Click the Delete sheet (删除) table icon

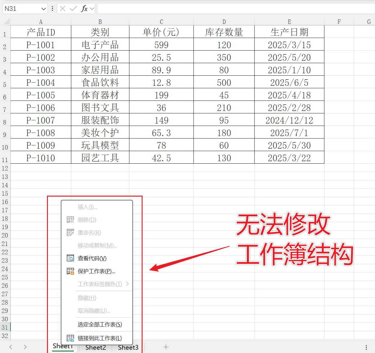70,219
